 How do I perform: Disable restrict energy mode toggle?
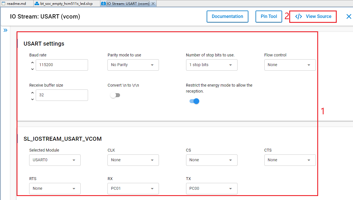tap(194, 101)
